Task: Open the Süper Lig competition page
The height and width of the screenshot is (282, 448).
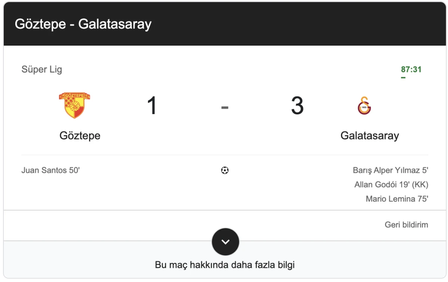Action: [x=41, y=69]
